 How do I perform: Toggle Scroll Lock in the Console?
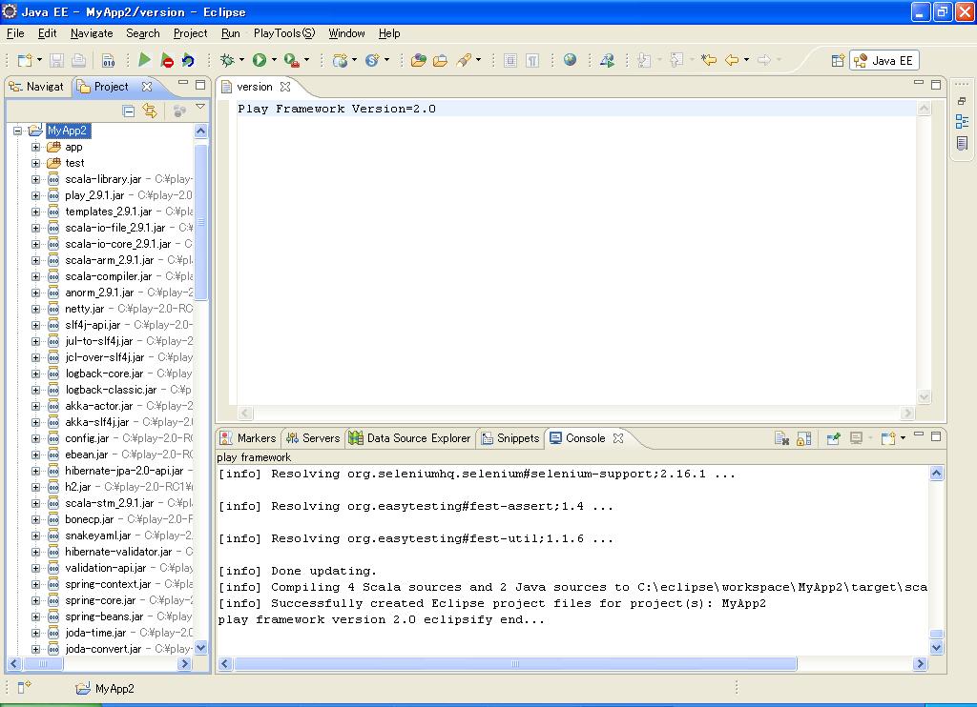pos(803,438)
